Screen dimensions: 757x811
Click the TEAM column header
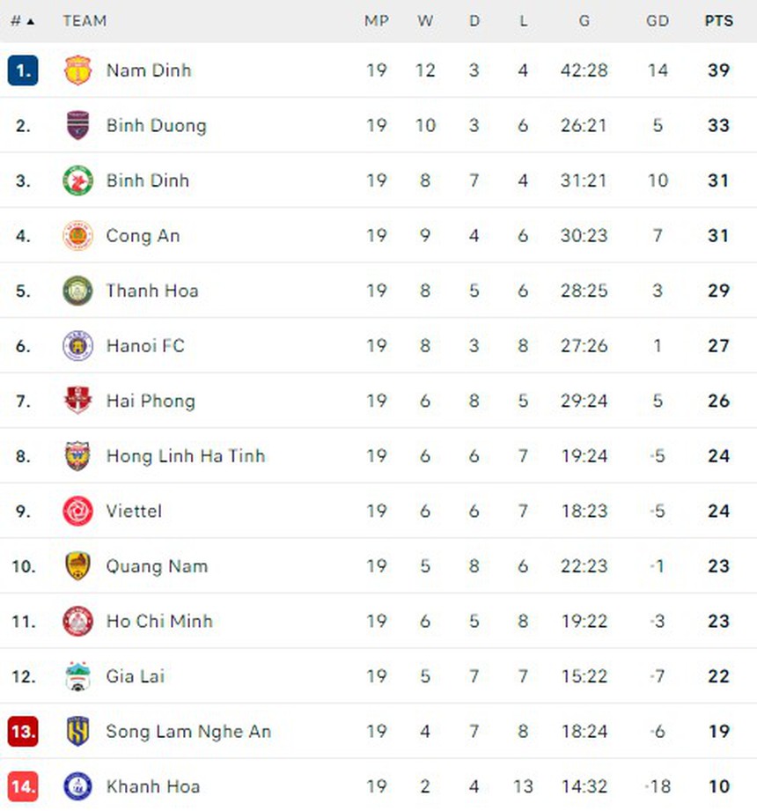pos(85,20)
